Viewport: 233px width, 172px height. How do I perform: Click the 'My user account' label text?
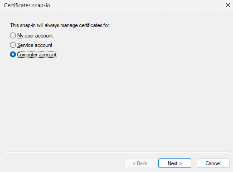(x=35, y=36)
